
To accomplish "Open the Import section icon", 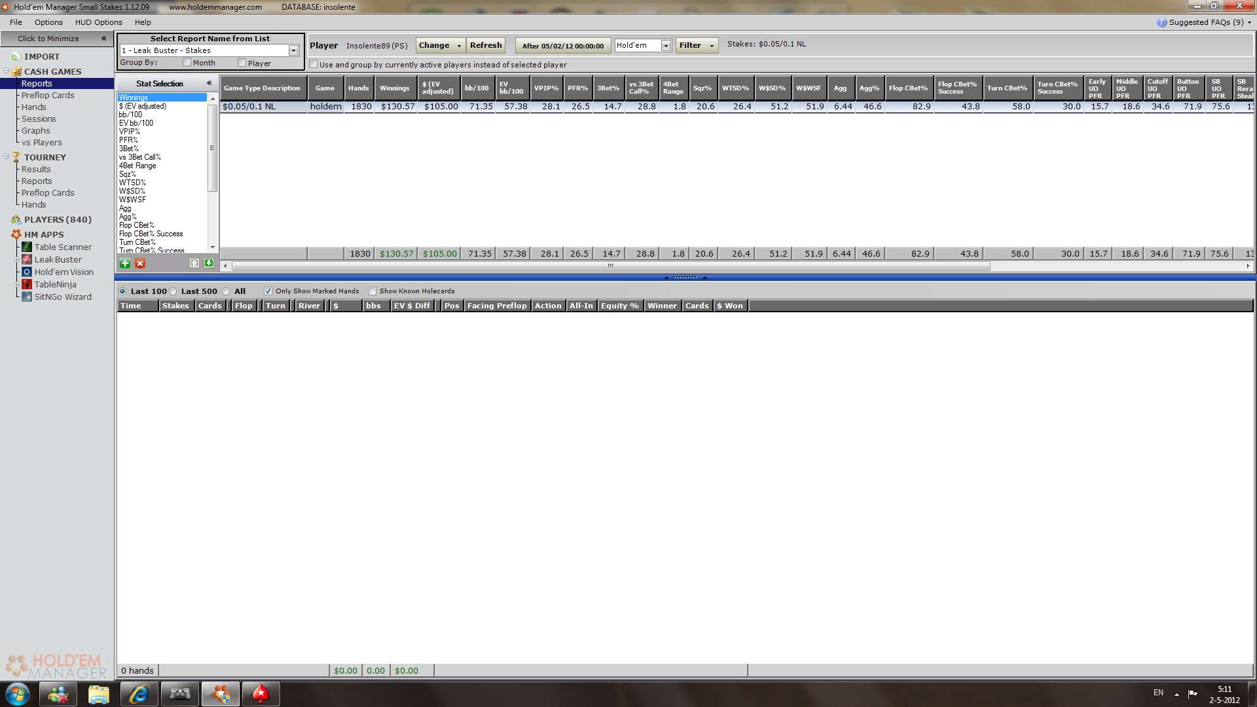I will coord(16,57).
